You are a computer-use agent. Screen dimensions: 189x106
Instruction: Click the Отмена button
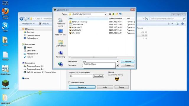[128, 65]
